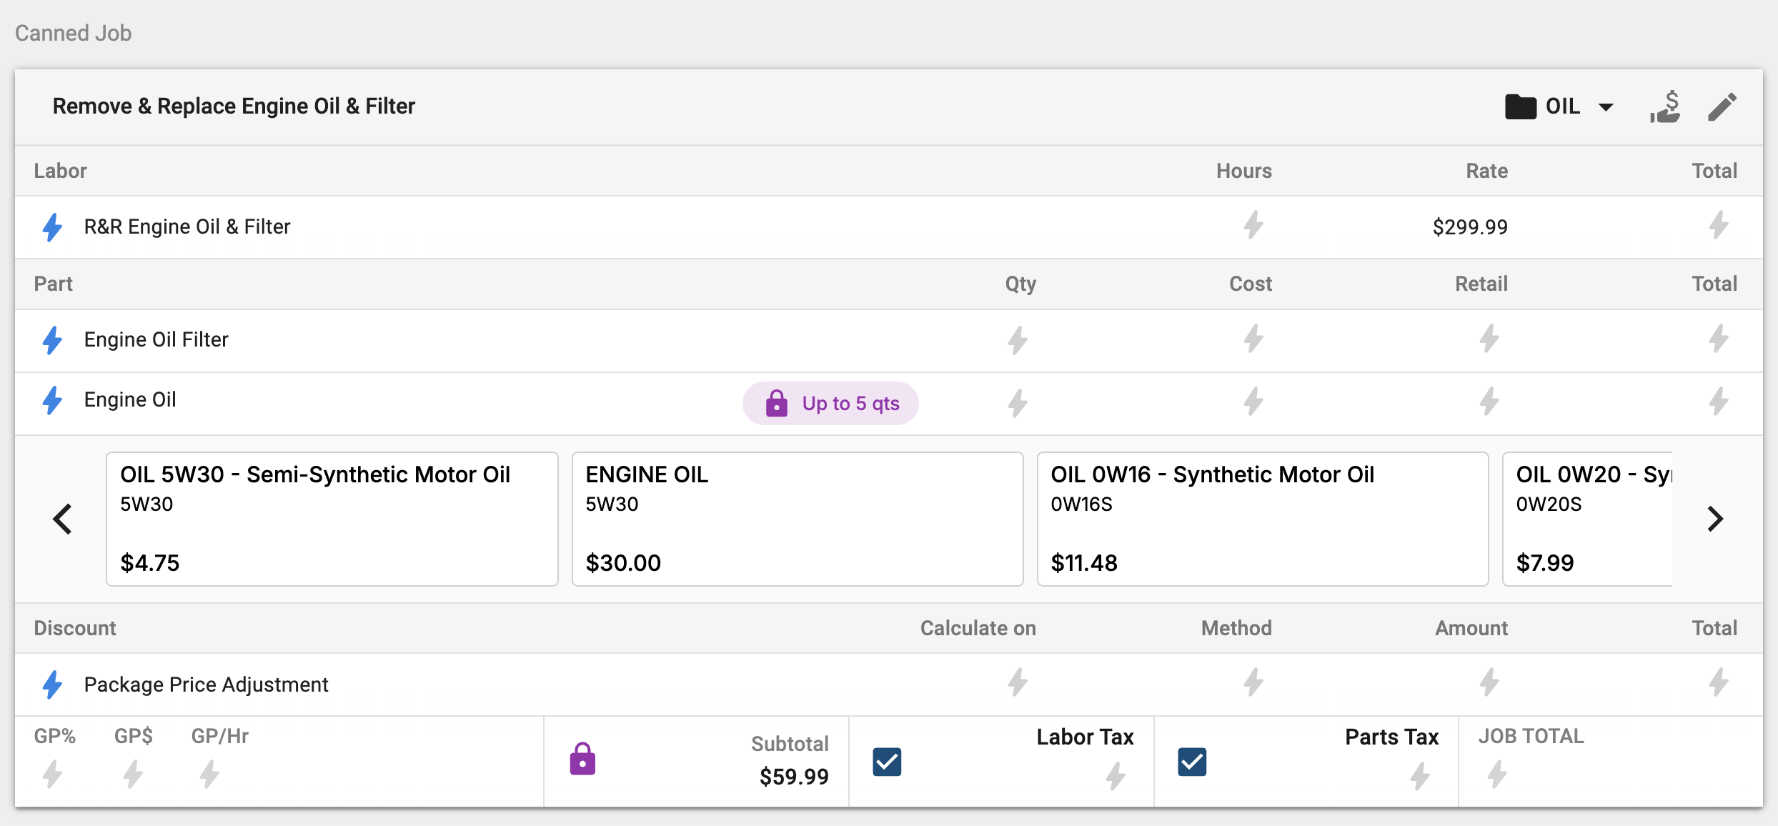Click the Engine Oil part name
Viewport: 1778px width, 826px height.
tap(130, 399)
